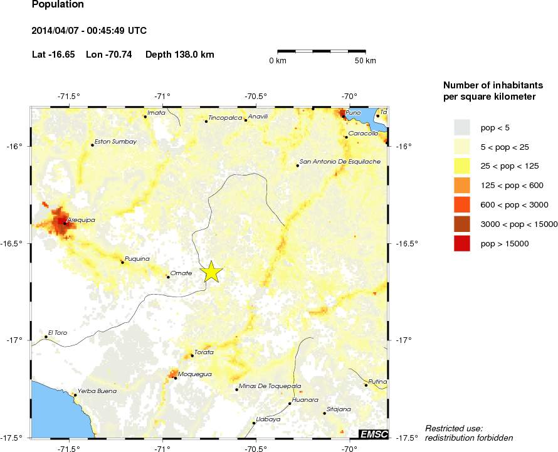Click the distance scale bar
The width and height of the screenshot is (558, 452).
pyautogui.click(x=322, y=51)
